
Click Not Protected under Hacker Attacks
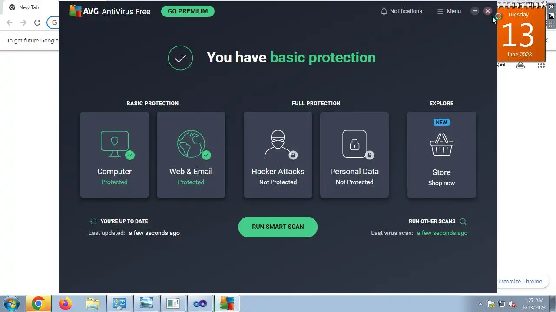tap(278, 182)
